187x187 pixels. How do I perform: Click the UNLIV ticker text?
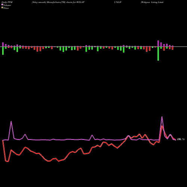click(x=118, y=2)
